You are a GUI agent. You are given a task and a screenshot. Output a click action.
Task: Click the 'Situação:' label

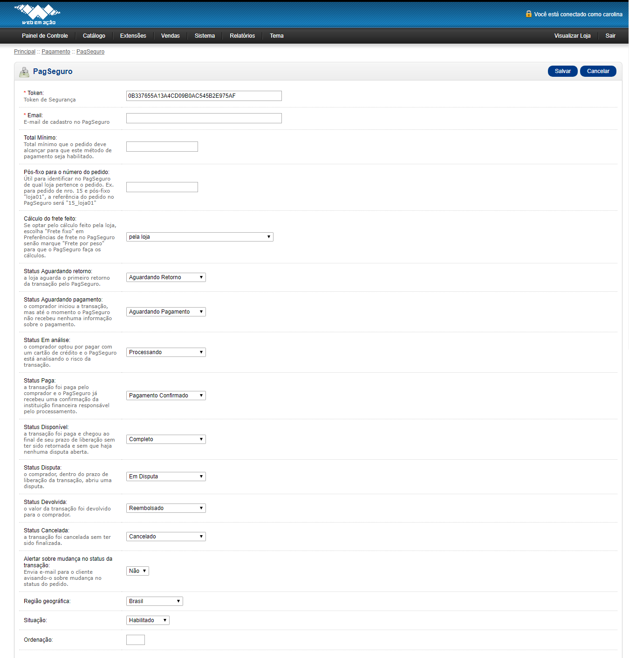click(x=35, y=620)
